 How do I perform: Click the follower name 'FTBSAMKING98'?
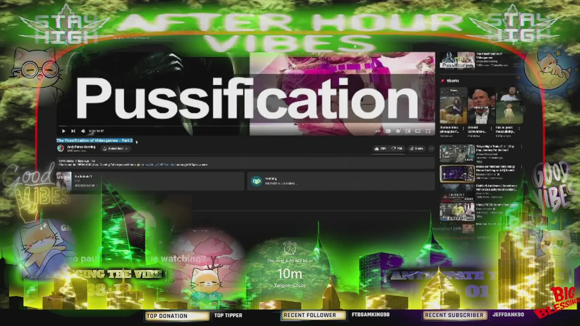[371, 315]
